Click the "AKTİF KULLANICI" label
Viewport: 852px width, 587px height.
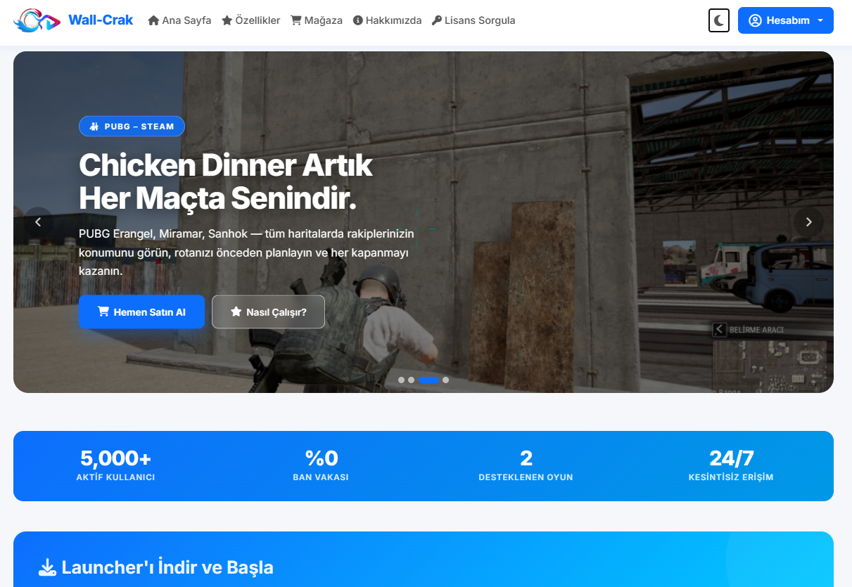point(115,477)
